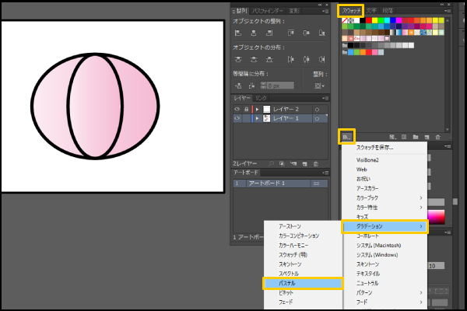Image resolution: width=467 pixels, height=311 pixels.
Task: Open the Swatch Libraries menu icon
Action: point(346,136)
